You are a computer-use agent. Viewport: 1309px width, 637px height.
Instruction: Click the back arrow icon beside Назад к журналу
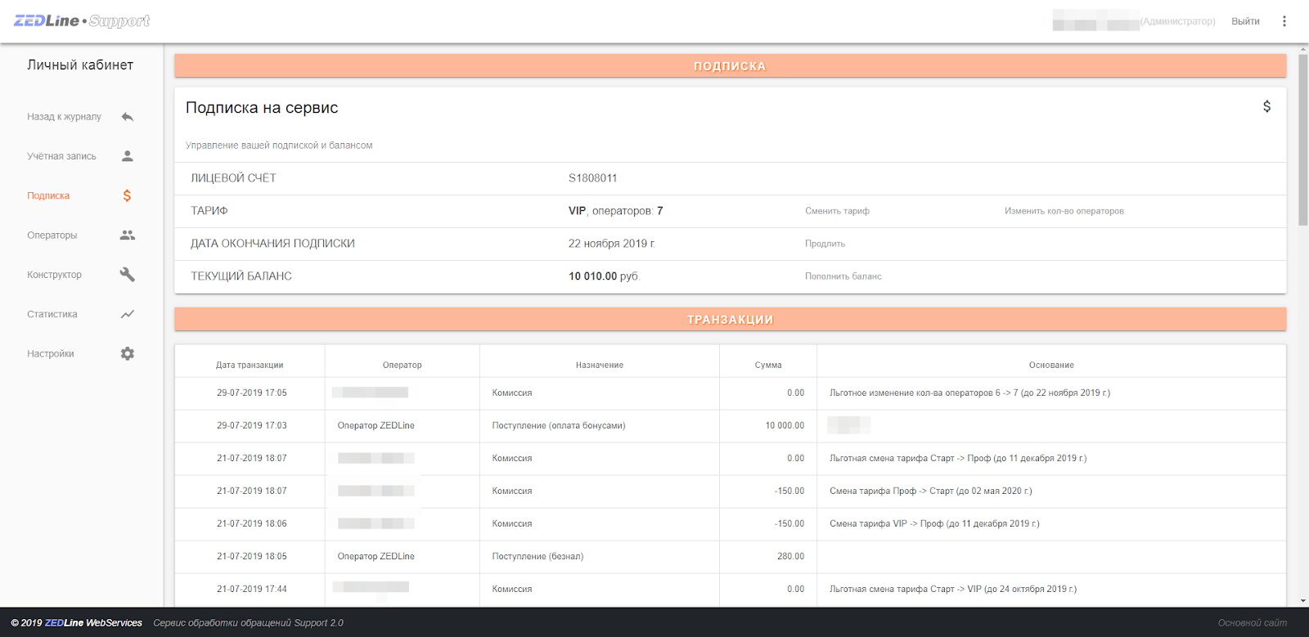click(127, 117)
